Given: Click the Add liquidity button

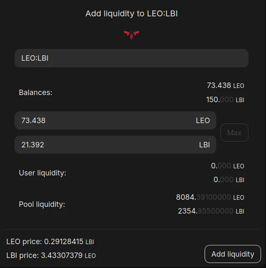Looking at the screenshot, I should pyautogui.click(x=233, y=254).
